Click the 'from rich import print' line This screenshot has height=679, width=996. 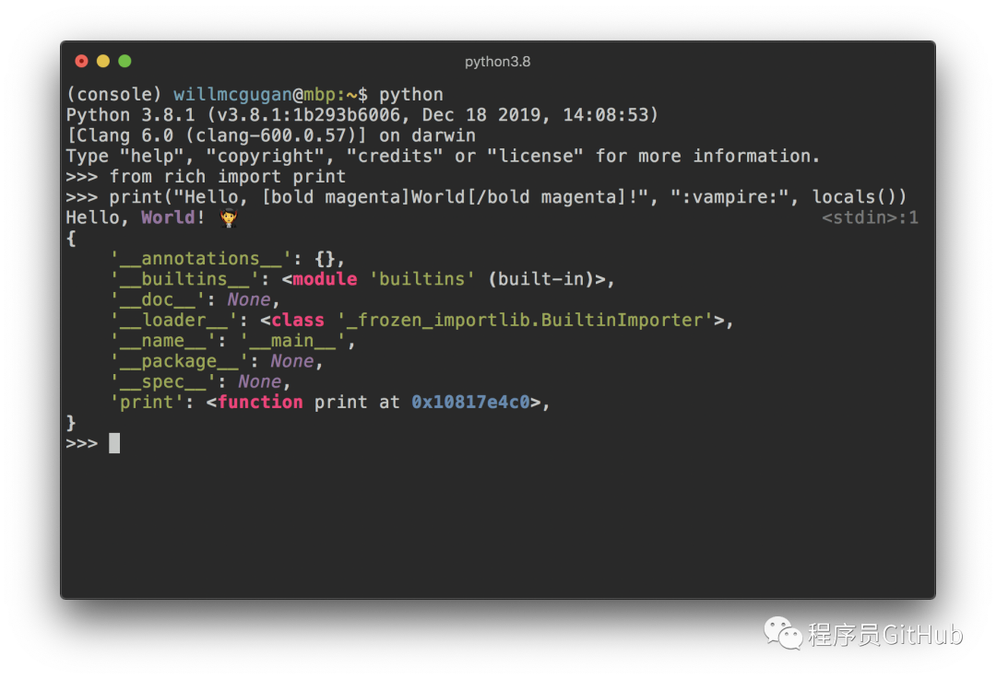click(x=228, y=176)
